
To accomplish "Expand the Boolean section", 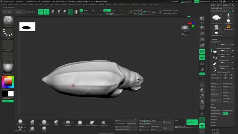I will click(214, 117).
